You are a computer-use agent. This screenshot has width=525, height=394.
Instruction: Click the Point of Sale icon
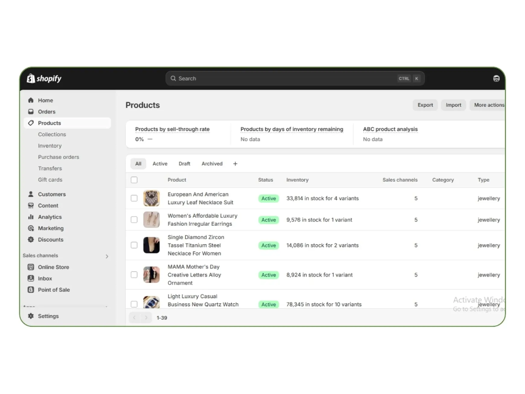(31, 290)
